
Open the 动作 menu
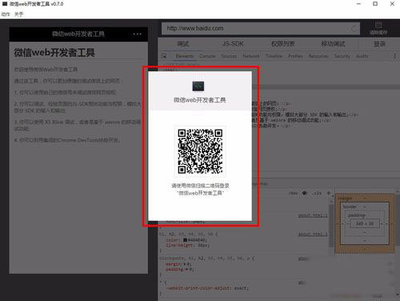(6, 14)
